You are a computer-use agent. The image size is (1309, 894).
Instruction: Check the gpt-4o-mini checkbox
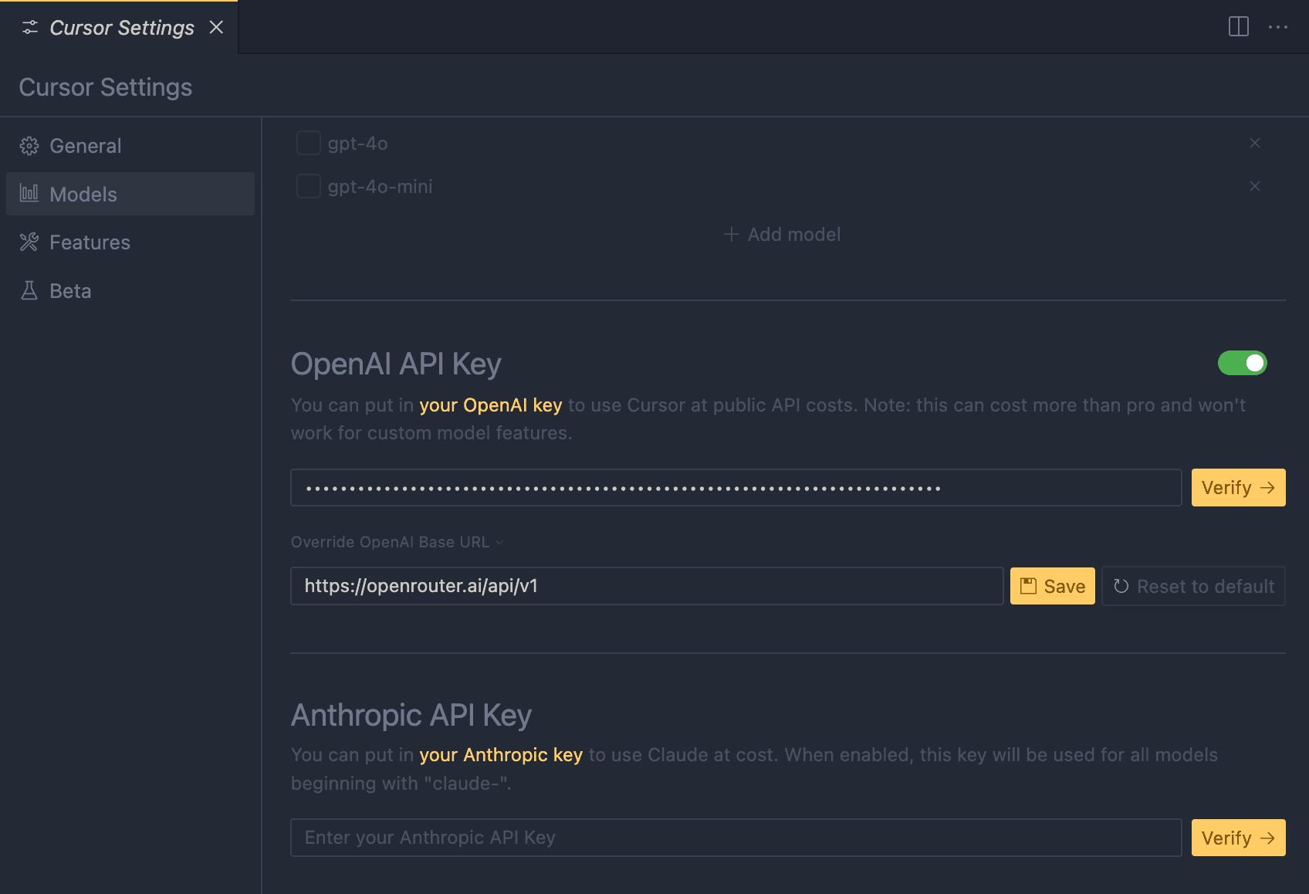[x=308, y=185]
